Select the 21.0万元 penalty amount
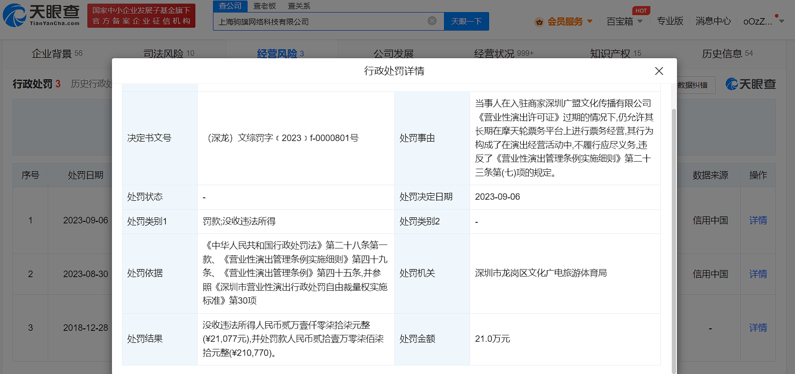This screenshot has width=795, height=374. (492, 339)
